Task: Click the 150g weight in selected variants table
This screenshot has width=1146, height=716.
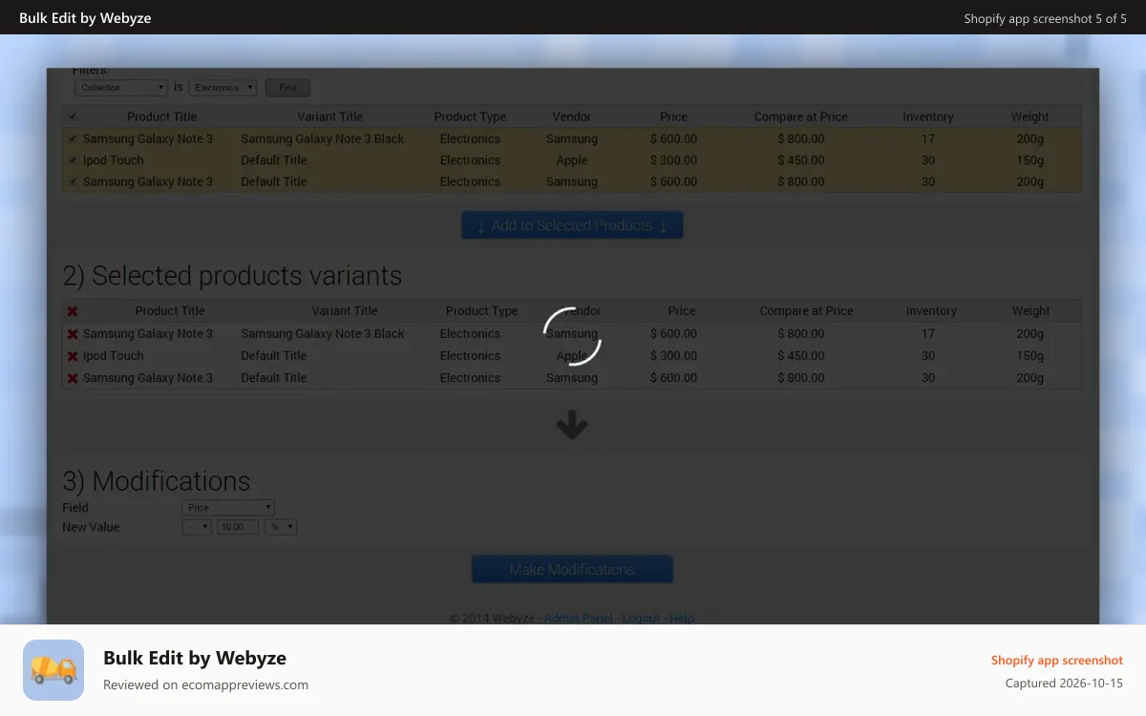Action: tap(1030, 356)
